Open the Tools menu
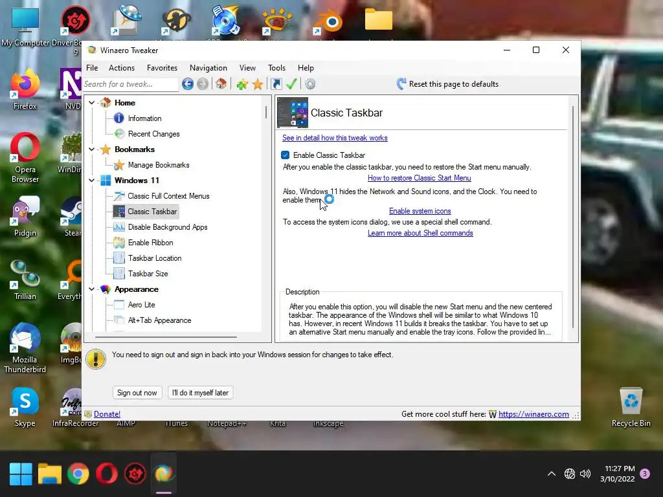 [x=276, y=67]
